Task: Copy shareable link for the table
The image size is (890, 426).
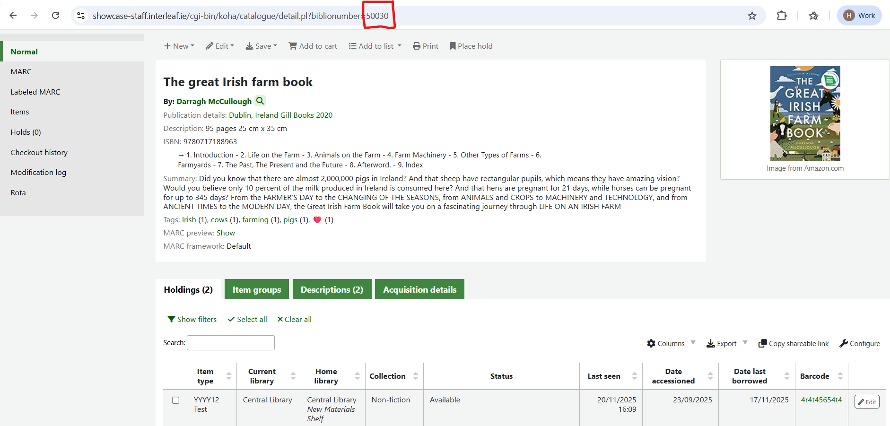Action: (x=794, y=343)
